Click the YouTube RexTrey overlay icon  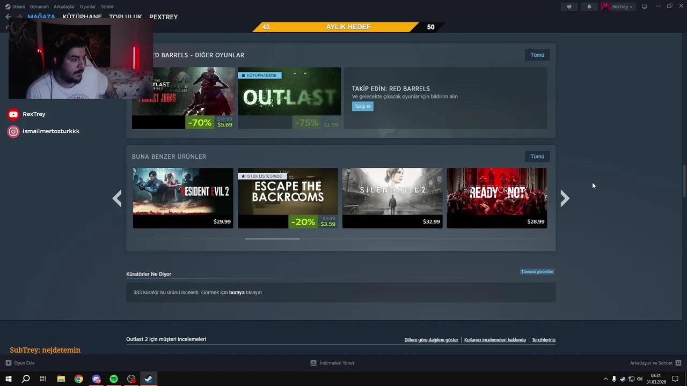(13, 114)
